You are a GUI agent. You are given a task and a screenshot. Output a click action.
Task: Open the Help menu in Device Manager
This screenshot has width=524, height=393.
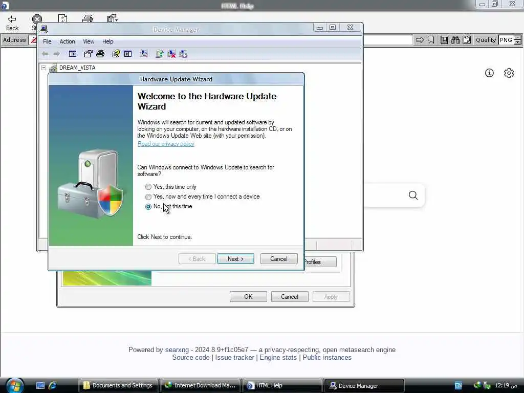click(107, 41)
